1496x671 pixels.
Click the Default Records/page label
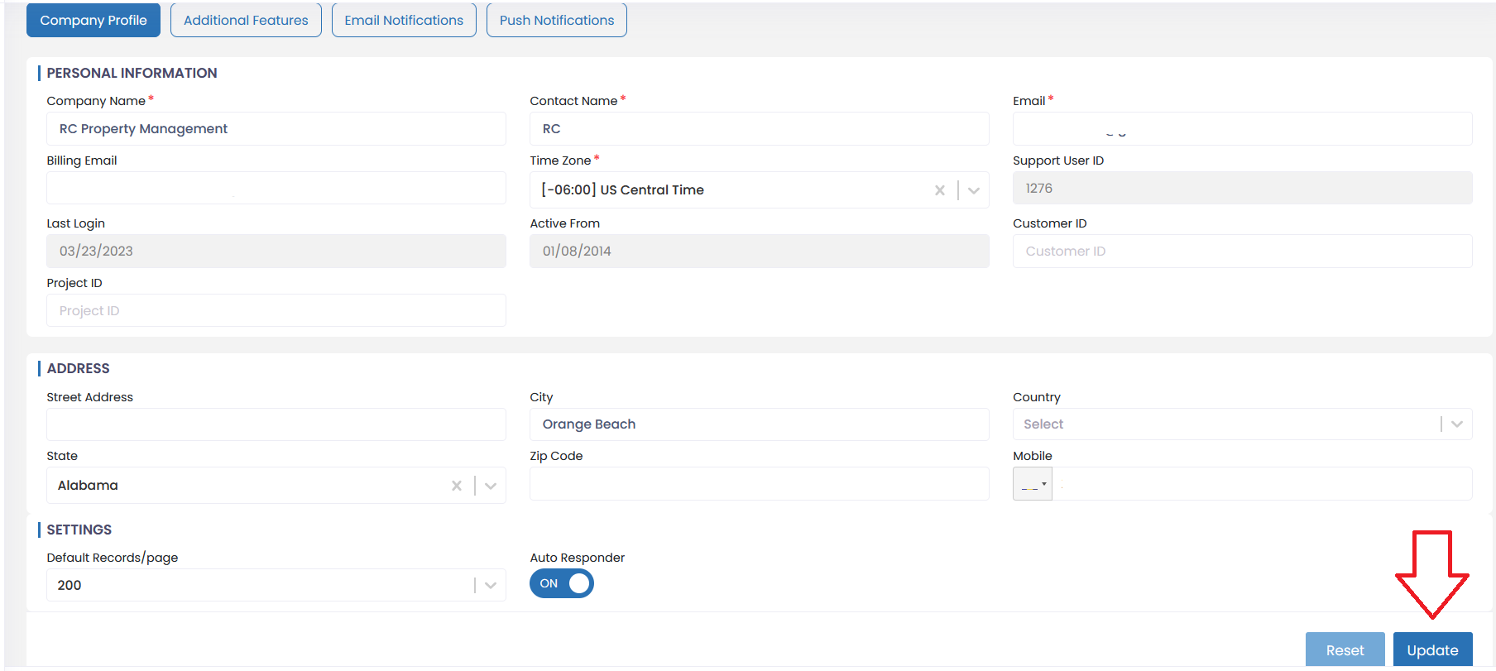tap(113, 558)
